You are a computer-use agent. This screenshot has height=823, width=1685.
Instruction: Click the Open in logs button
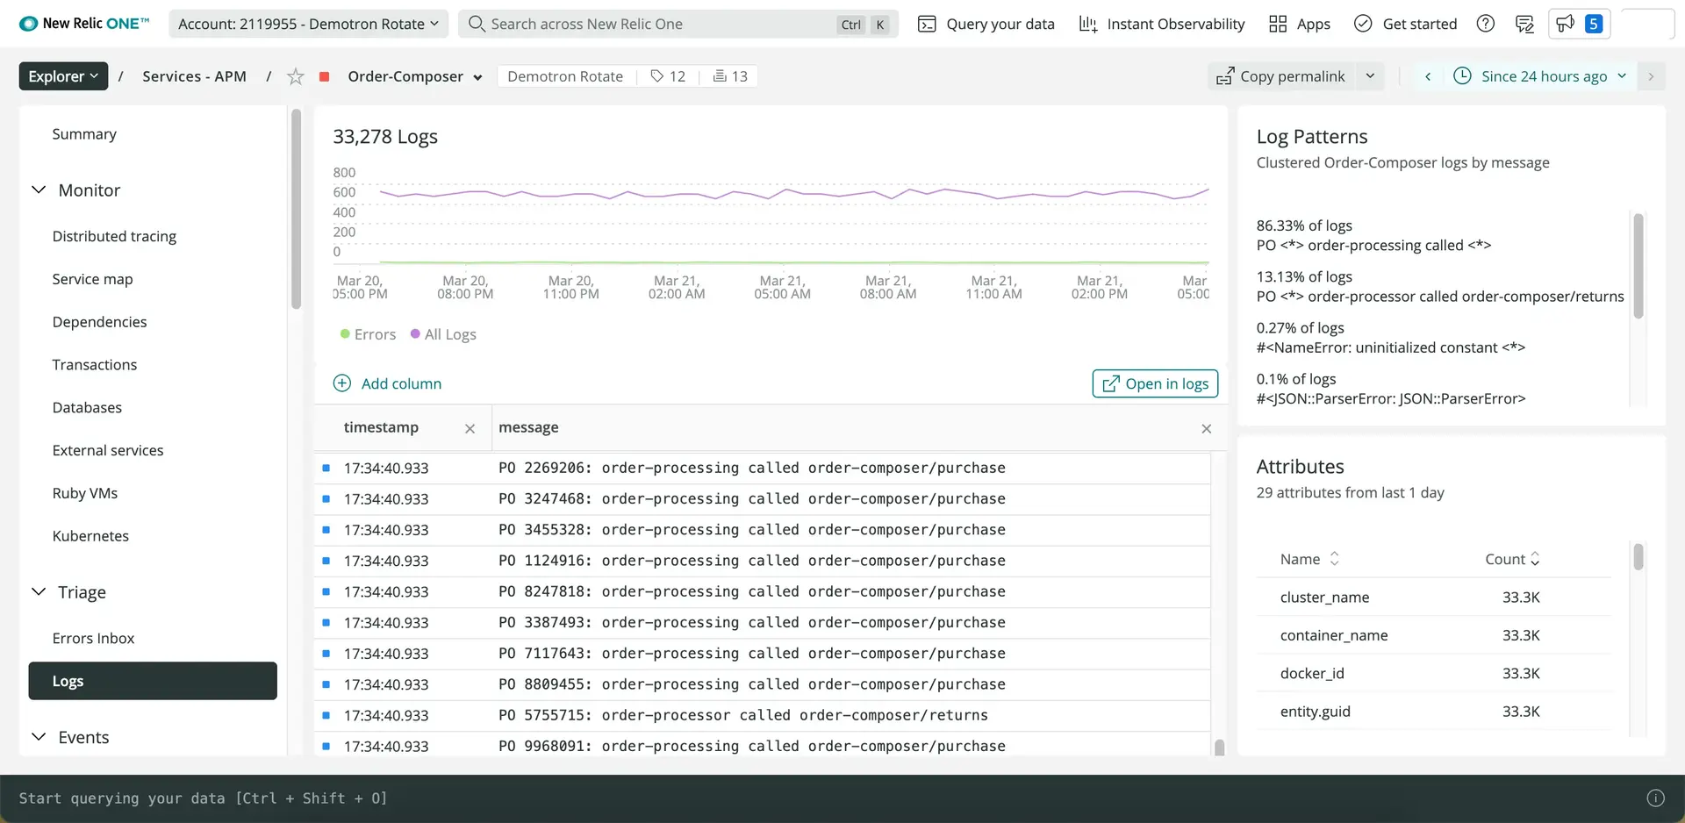coord(1154,383)
